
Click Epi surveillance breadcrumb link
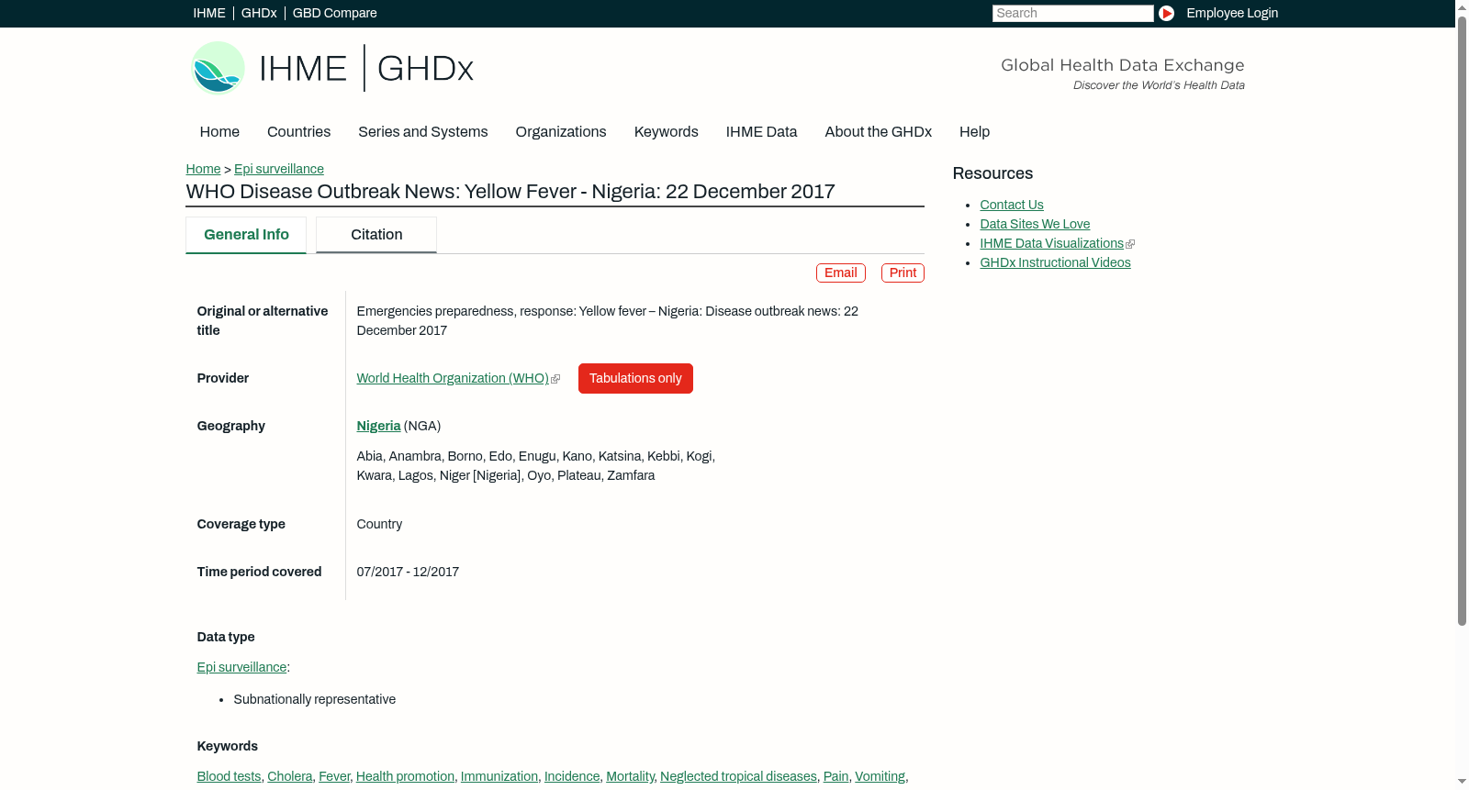pos(279,169)
